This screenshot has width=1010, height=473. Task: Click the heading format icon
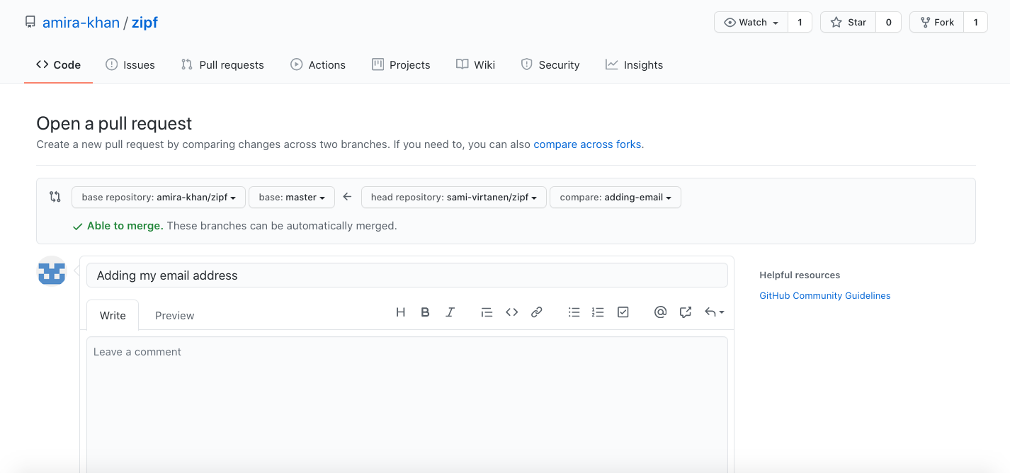(x=400, y=312)
